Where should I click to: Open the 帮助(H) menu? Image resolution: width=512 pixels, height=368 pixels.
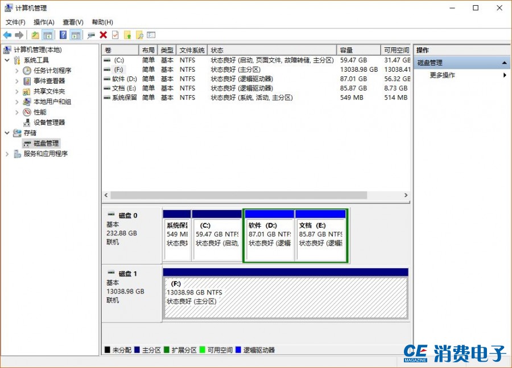(102, 22)
